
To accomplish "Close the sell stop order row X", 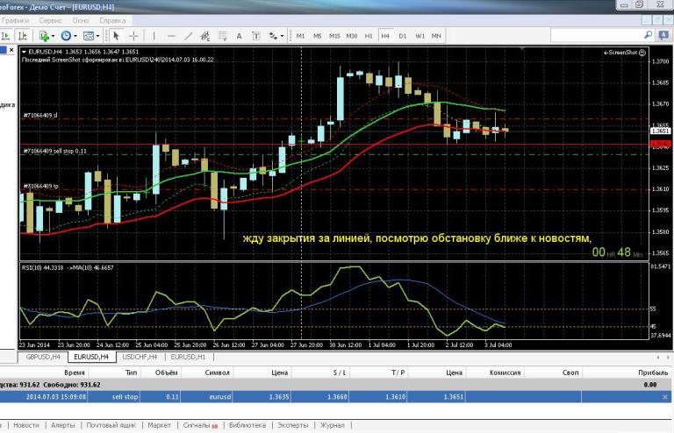I will tap(665, 397).
